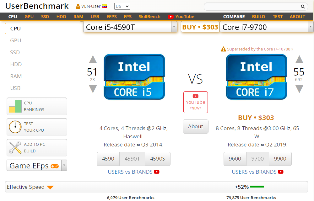The width and height of the screenshot is (314, 201).
Task: Click the green +52% speed bar
Action: click(257, 187)
